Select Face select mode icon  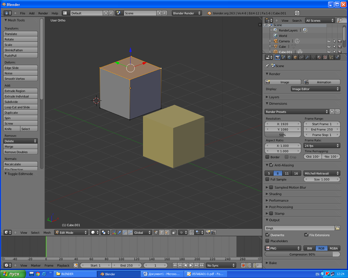coord(167,232)
